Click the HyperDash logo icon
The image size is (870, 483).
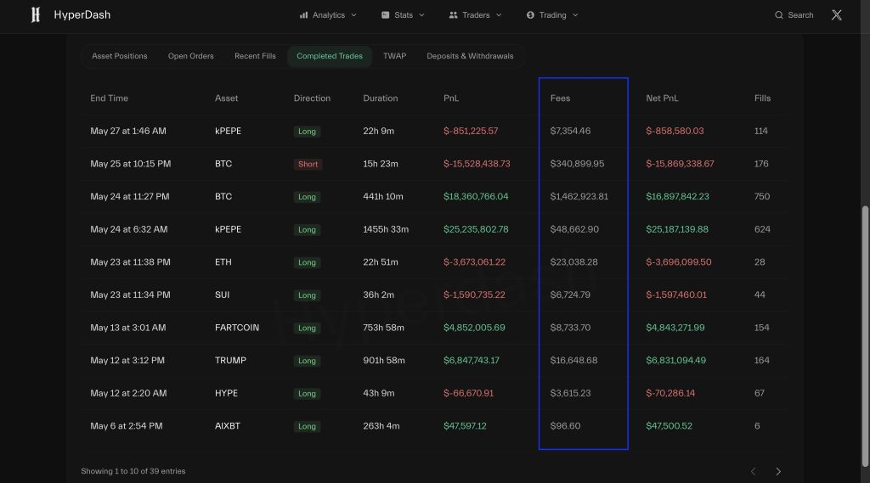tap(36, 15)
